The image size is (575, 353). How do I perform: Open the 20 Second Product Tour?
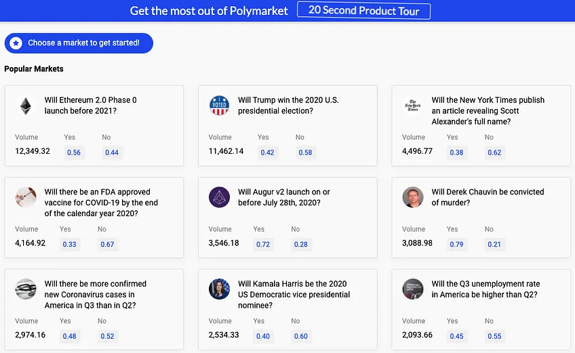coord(363,11)
